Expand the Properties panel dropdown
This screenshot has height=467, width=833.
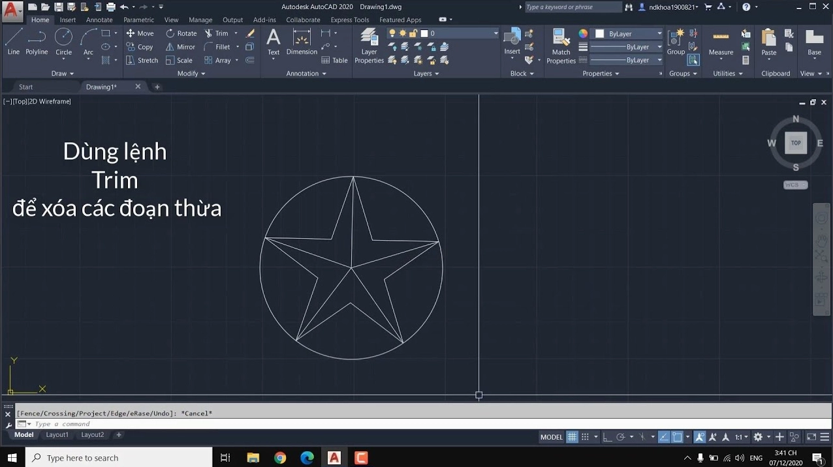[601, 74]
